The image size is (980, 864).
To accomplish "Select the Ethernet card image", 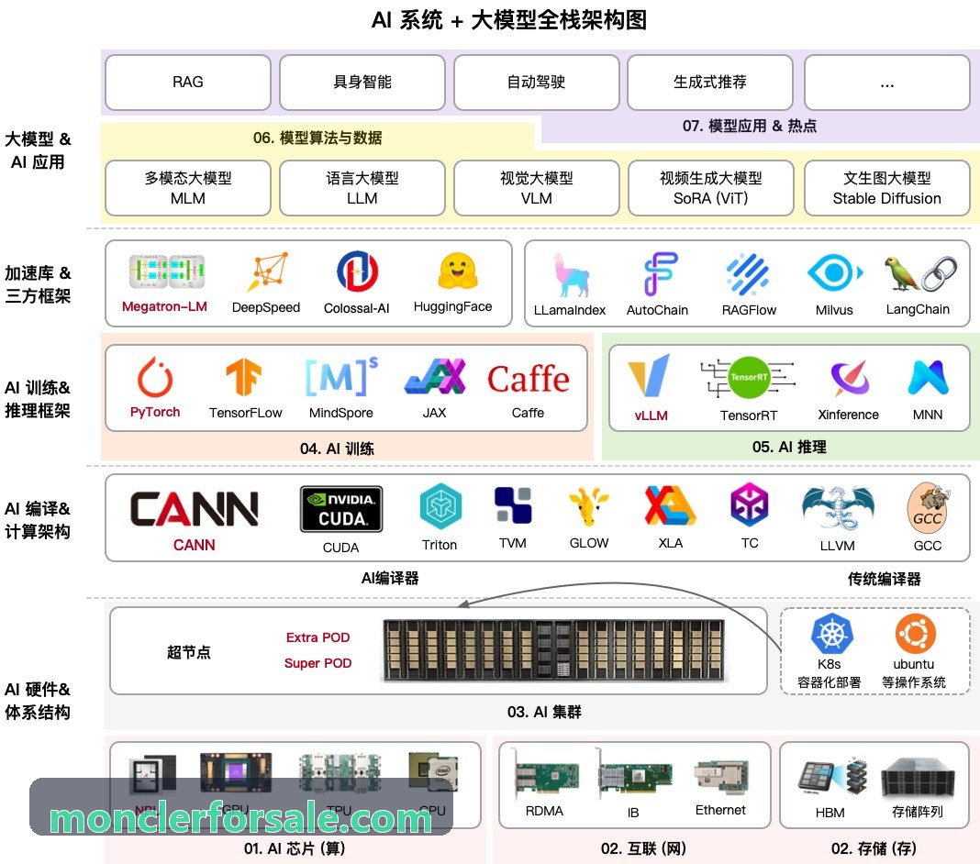I will [720, 777].
